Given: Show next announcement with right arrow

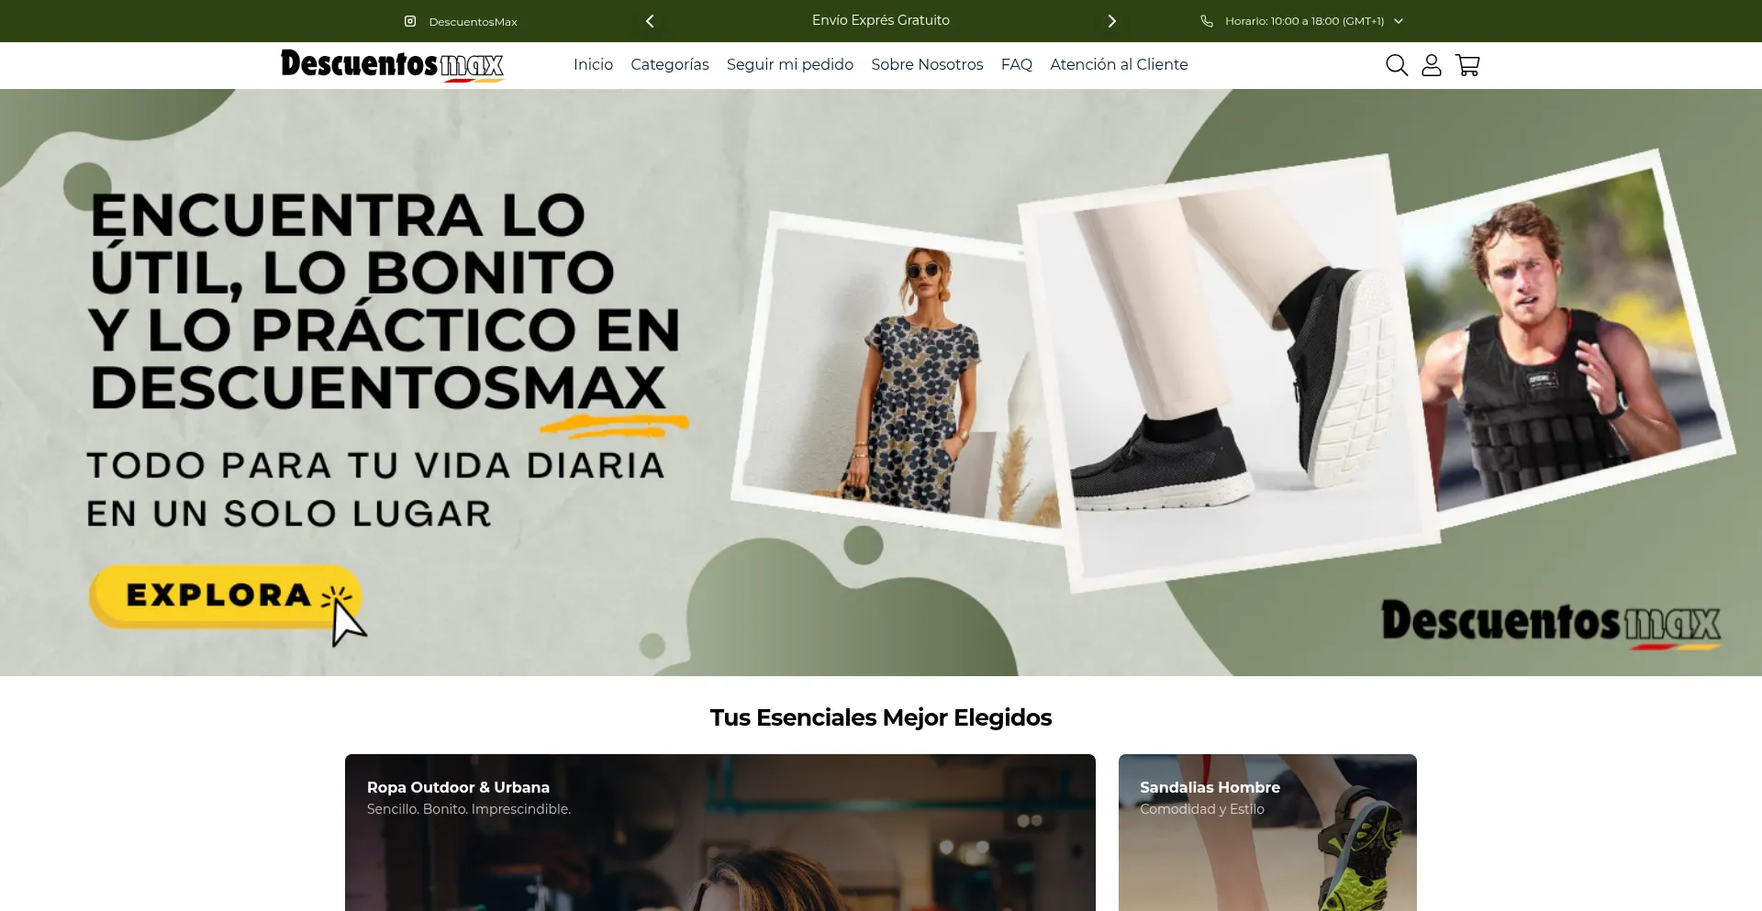Looking at the screenshot, I should pos(1111,21).
